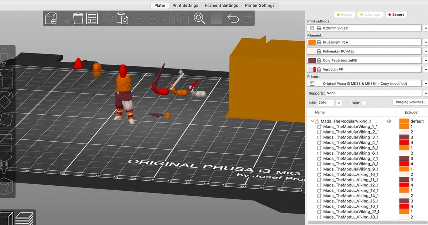Viewport: 428px width, 225px height.
Task: Open the Filament Settings tab
Action: tap(221, 5)
